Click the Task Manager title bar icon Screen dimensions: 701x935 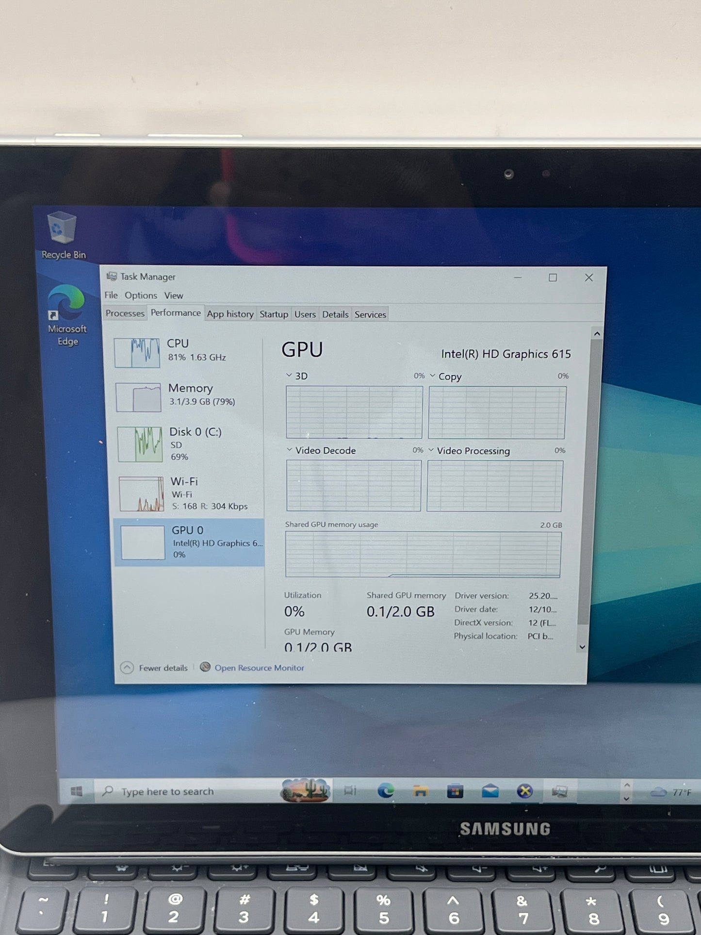[x=112, y=277]
